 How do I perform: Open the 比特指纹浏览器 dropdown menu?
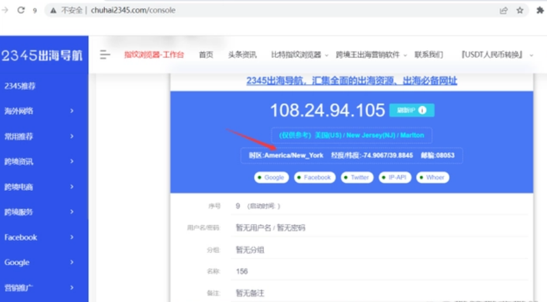click(x=299, y=55)
